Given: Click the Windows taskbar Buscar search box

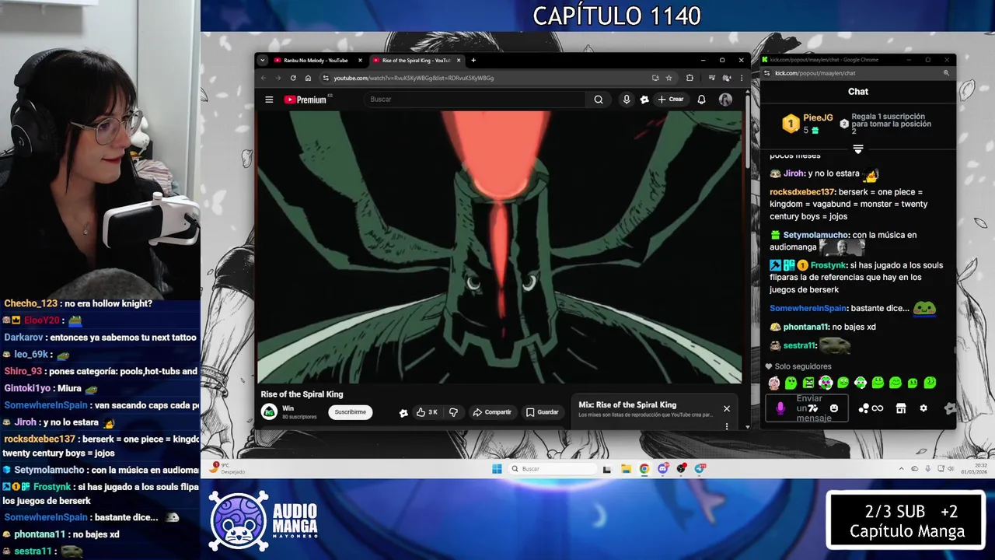Looking at the screenshot, I should click(553, 469).
